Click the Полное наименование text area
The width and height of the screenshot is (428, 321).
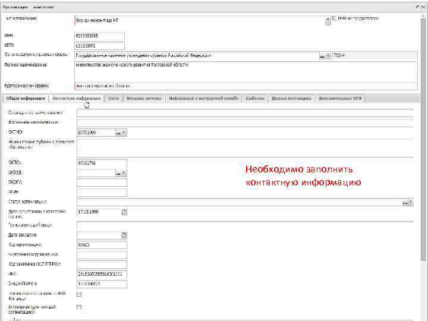click(246, 71)
